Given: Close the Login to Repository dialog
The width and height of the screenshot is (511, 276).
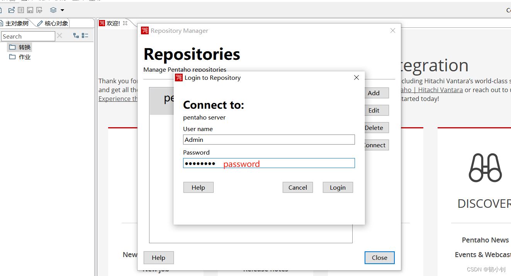Looking at the screenshot, I should point(356,77).
